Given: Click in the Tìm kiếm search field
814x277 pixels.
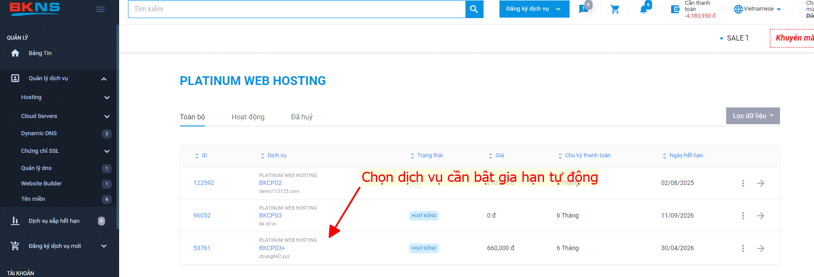Looking at the screenshot, I should click(x=296, y=9).
